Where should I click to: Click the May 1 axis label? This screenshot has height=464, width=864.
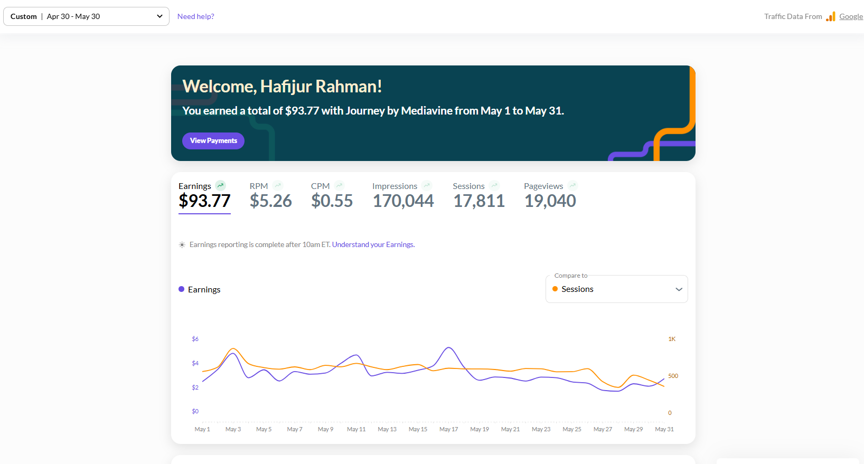(202, 429)
